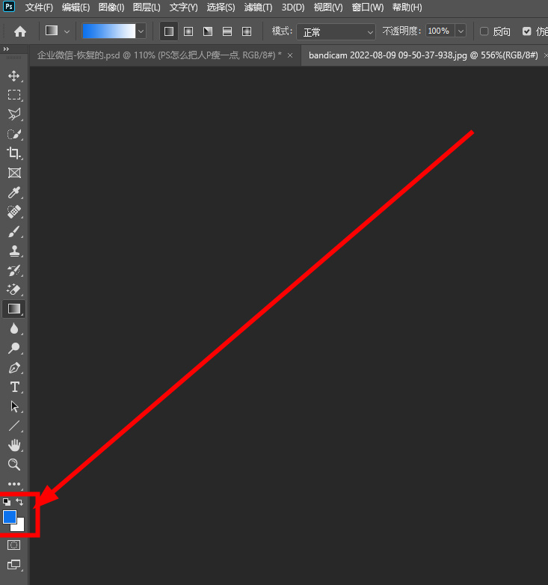
Task: Swap foreground and background colors
Action: [x=20, y=502]
